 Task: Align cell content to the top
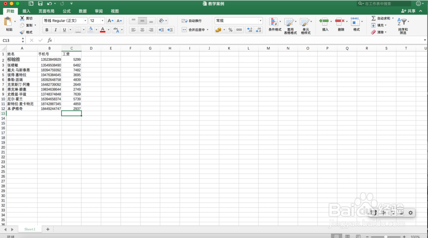click(x=134, y=21)
